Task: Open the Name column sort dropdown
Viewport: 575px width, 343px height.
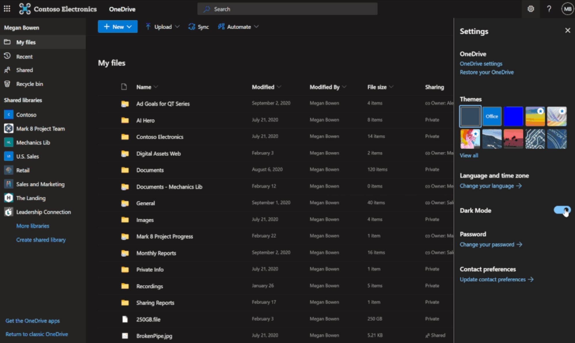Action: [156, 87]
